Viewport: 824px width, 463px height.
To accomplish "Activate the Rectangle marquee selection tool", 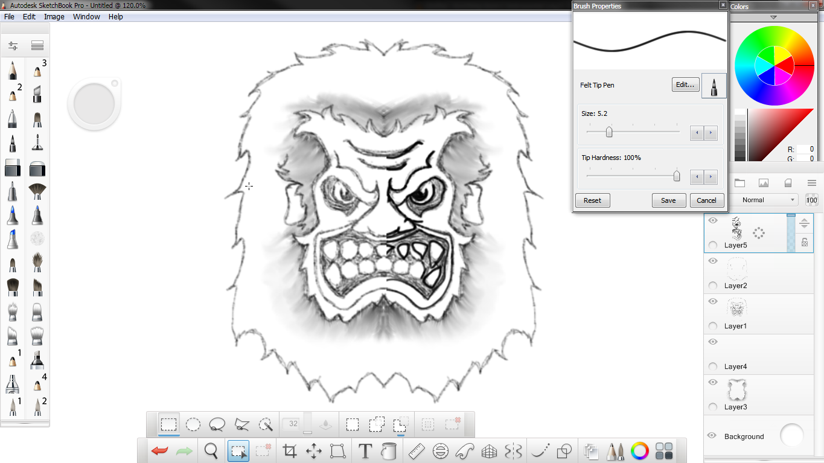I will tap(169, 424).
